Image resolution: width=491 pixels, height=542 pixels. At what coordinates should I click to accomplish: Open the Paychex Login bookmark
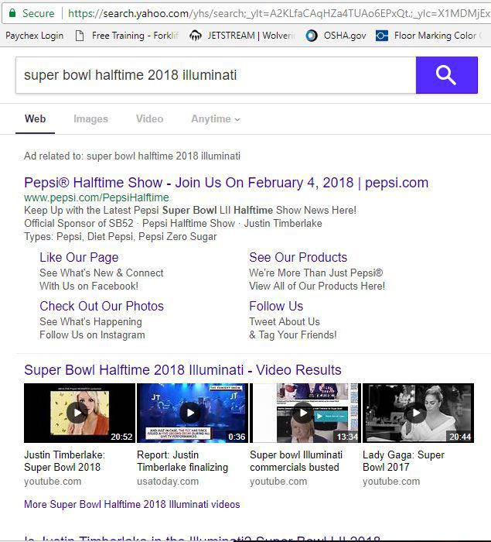(34, 36)
